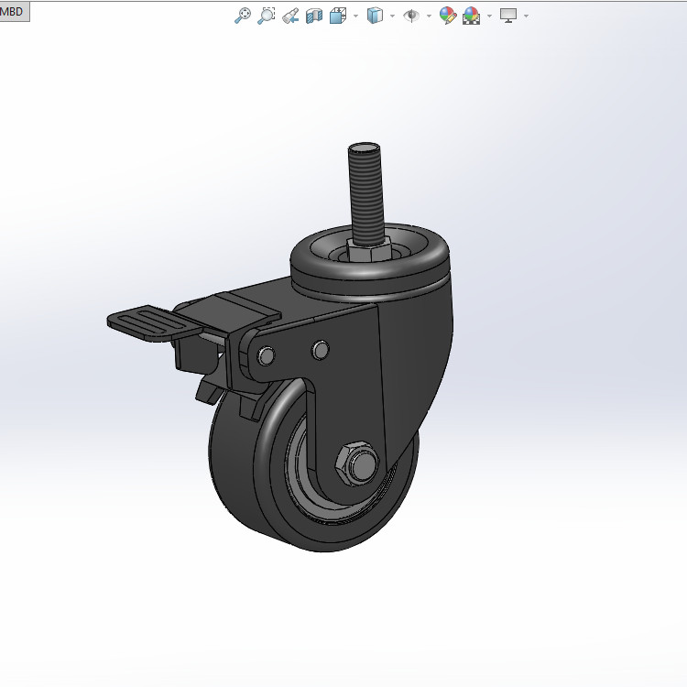Viewport: 687px width, 687px height.
Task: Open Display Style dropdown arrow
Action: [x=393, y=16]
